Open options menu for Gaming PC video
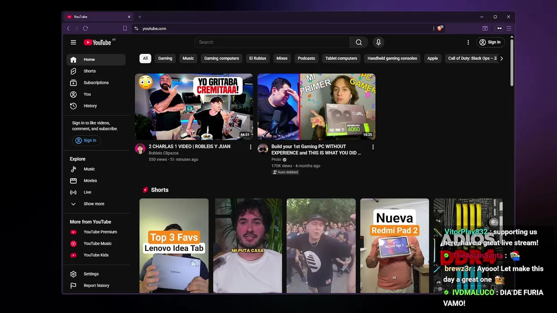 click(x=373, y=147)
